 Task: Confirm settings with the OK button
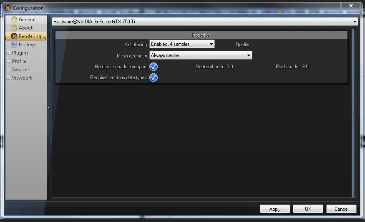coord(308,209)
